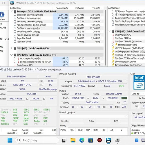
Task: Click the clock icon beside Φόρτωση εικονικής μνήμης
Action: point(15,21)
